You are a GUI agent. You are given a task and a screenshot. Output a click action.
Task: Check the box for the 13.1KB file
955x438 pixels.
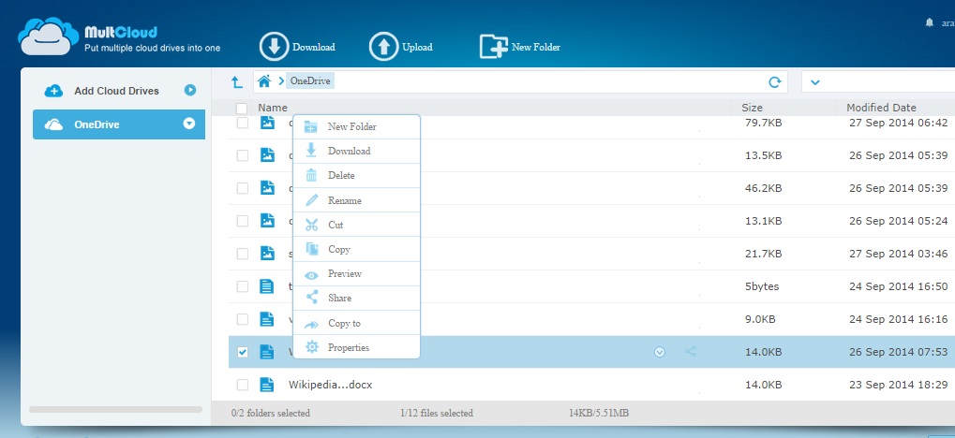[x=243, y=220]
